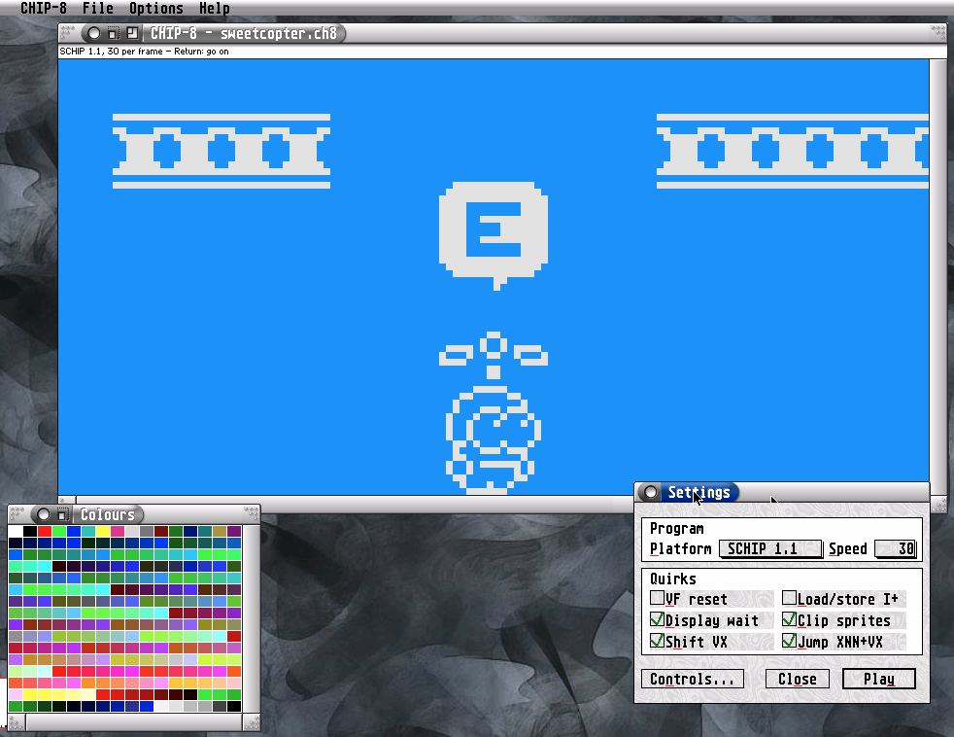Toggle the Jump XNN+VX checkbox
The width and height of the screenshot is (954, 737).
tap(789, 641)
